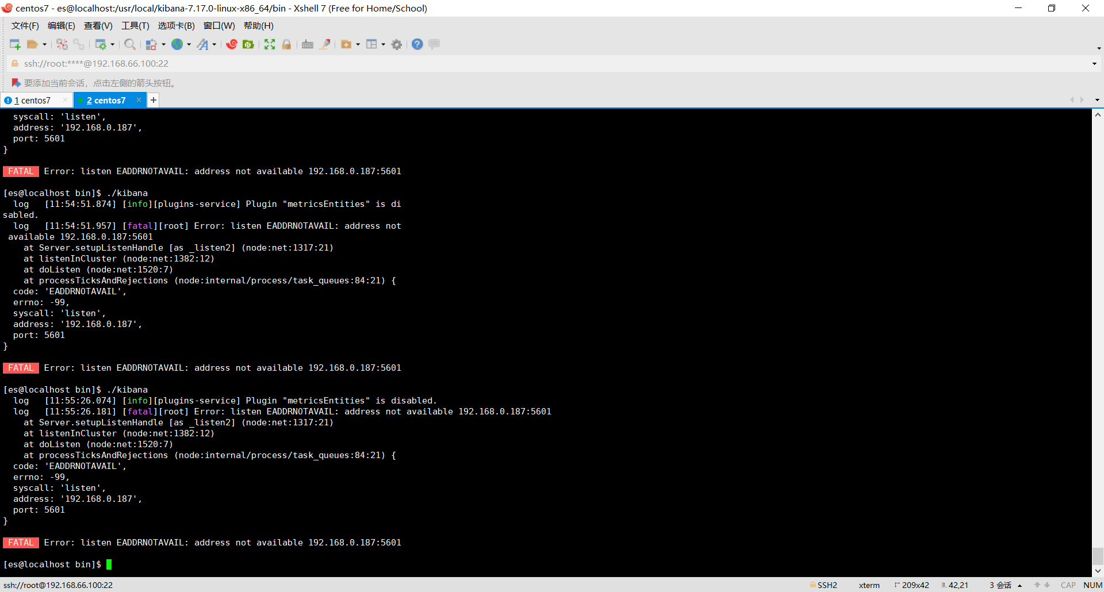Expand the Font dropdown arrow
1104x592 pixels.
[x=214, y=44]
